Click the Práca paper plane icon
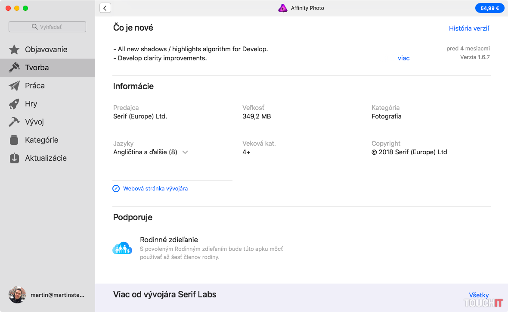The height and width of the screenshot is (312, 508). 14,86
